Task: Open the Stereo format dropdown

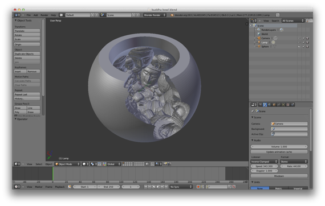Action: coord(294,162)
